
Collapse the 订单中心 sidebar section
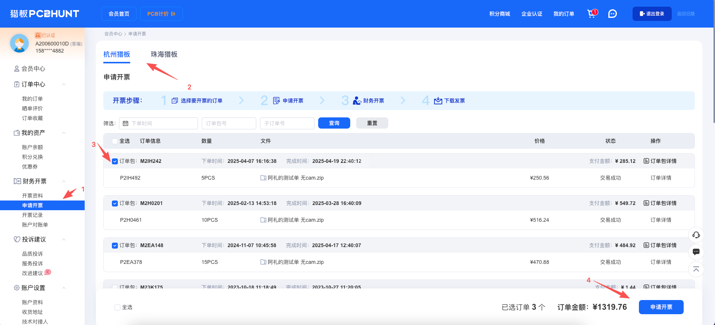(x=64, y=85)
